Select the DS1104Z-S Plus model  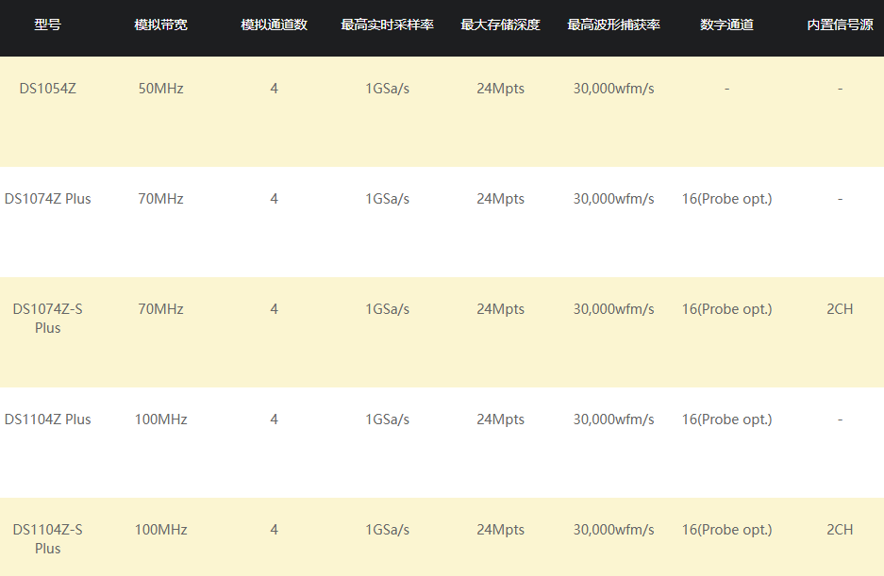[x=47, y=539]
